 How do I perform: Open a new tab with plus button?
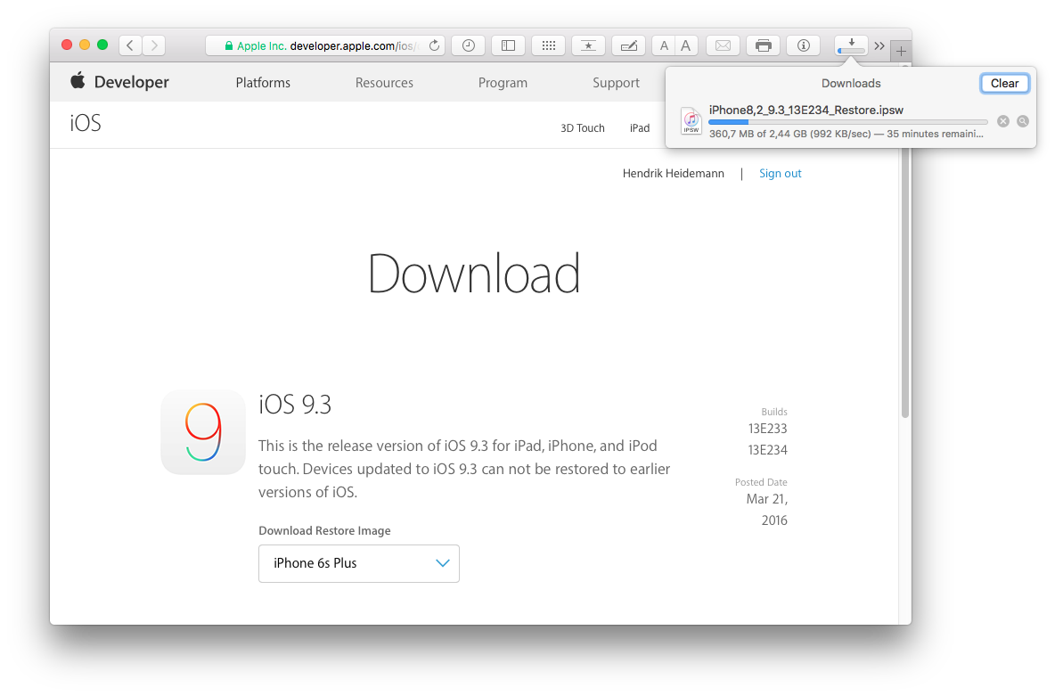click(x=901, y=51)
